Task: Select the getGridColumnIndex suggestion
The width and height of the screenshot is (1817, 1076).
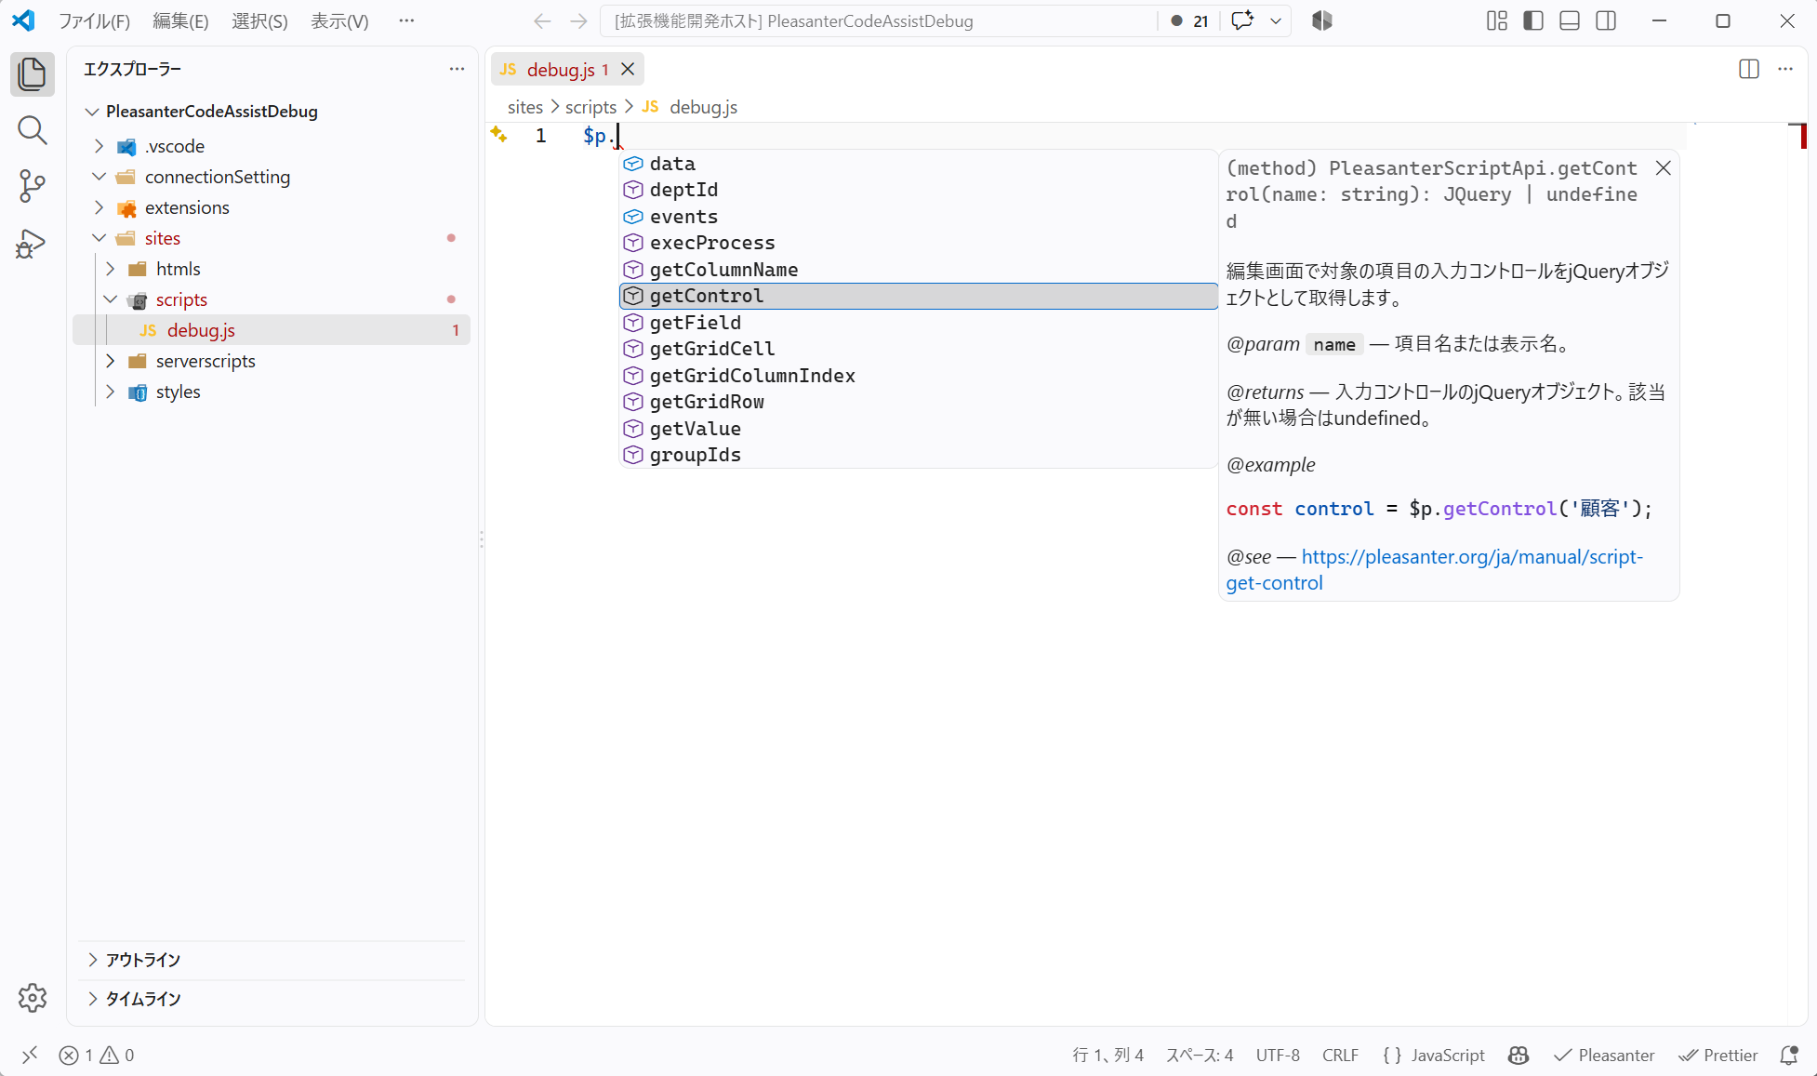Action: [919, 376]
